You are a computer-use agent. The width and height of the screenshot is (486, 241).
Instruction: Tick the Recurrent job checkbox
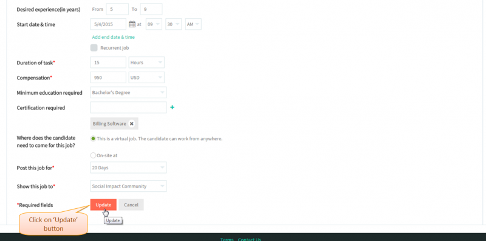pyautogui.click(x=94, y=48)
